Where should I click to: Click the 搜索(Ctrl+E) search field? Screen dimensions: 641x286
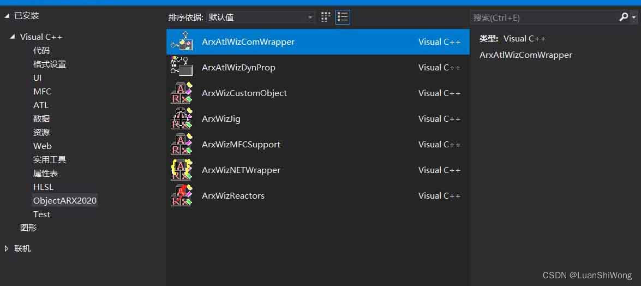544,17
